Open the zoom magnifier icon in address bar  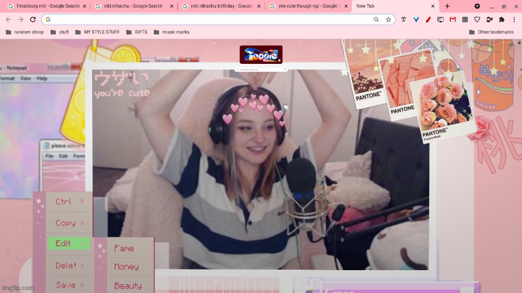pos(376,19)
